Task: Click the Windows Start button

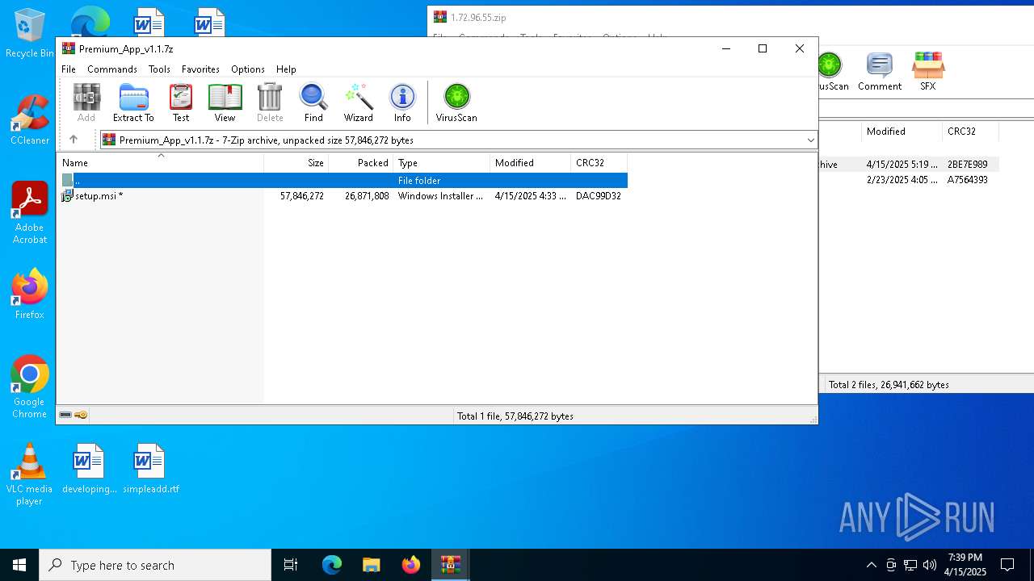Action: coord(19,565)
